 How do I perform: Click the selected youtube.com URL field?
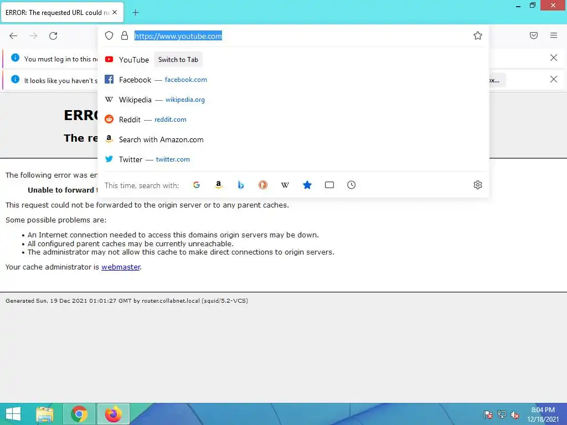(178, 36)
